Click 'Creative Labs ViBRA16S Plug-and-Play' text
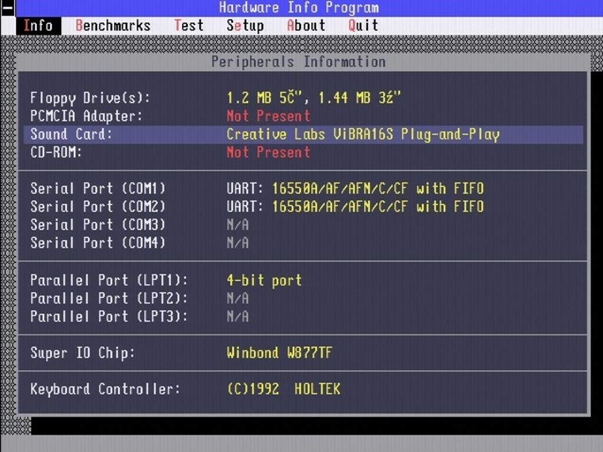 point(363,135)
